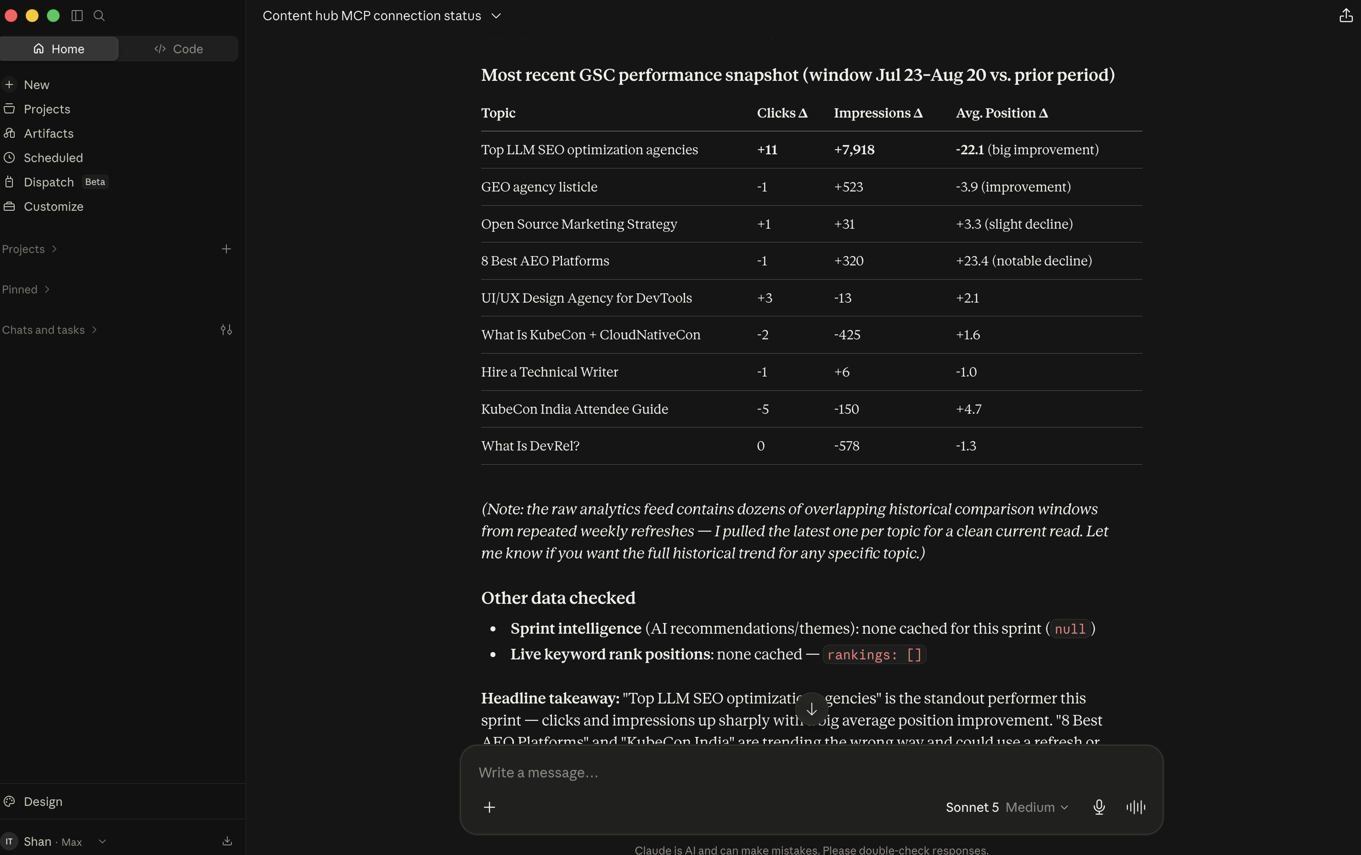
Task: Open search with the magnifier icon
Action: pyautogui.click(x=99, y=16)
